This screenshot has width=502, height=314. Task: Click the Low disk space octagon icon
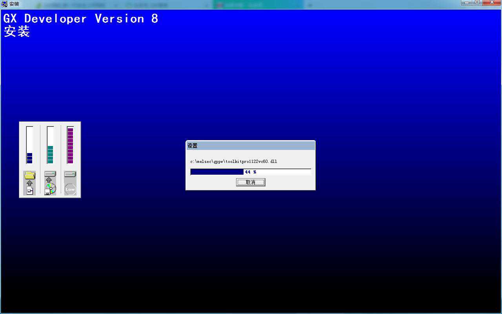[70, 189]
